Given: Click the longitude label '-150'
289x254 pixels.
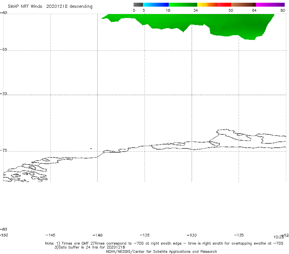Looking at the screenshot, I should [x=4, y=235].
